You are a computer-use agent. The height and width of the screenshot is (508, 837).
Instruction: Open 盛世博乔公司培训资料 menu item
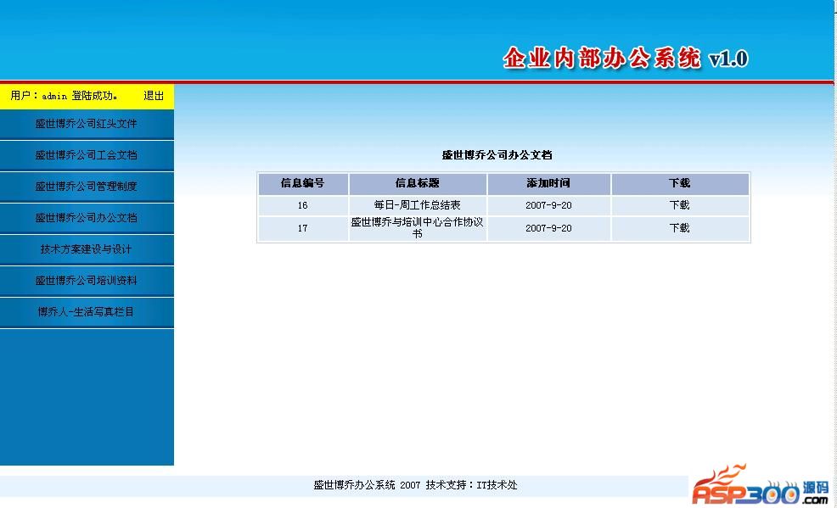coord(86,281)
